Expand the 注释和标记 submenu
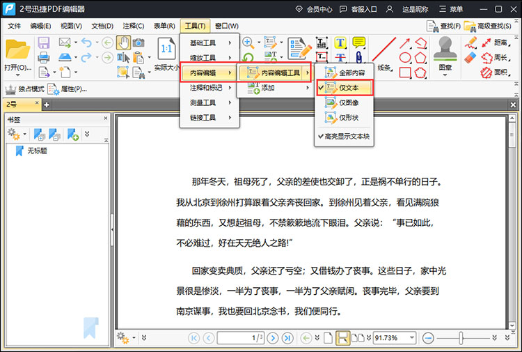The height and width of the screenshot is (352, 522). tap(209, 88)
